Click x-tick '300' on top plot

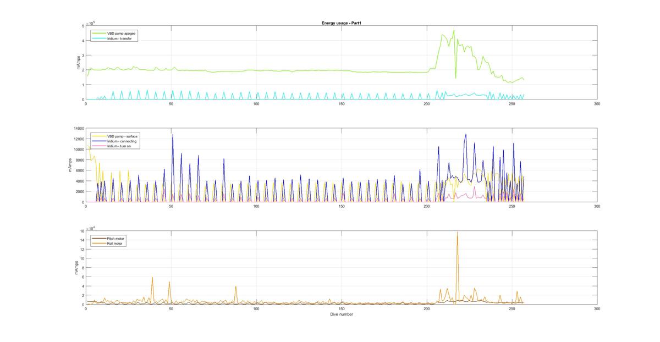coord(597,104)
